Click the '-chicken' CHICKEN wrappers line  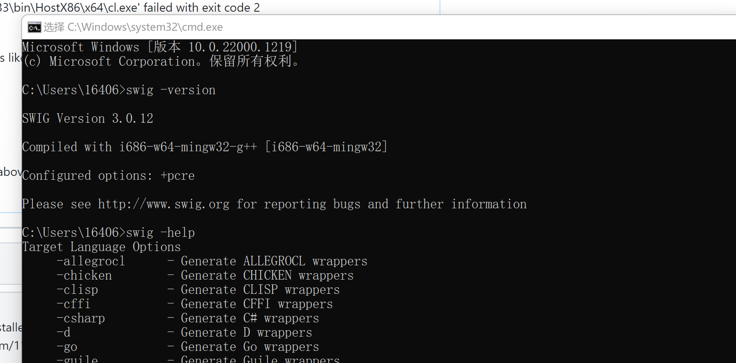(x=85, y=275)
